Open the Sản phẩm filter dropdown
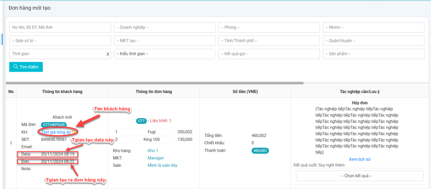431x189 pixels. [373, 54]
